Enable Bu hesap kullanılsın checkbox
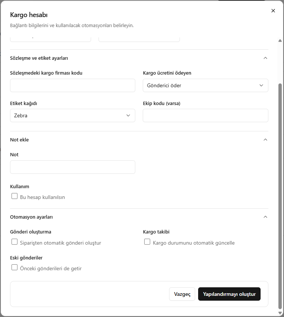Screen dimensions: 284x317 pyautogui.click(x=14, y=196)
